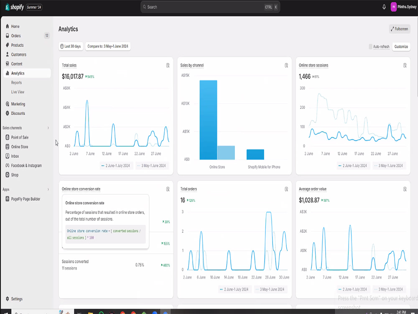The height and width of the screenshot is (314, 418).
Task: Toggle 2 June–1 July 2024 legend in Total sales
Action: (116, 165)
